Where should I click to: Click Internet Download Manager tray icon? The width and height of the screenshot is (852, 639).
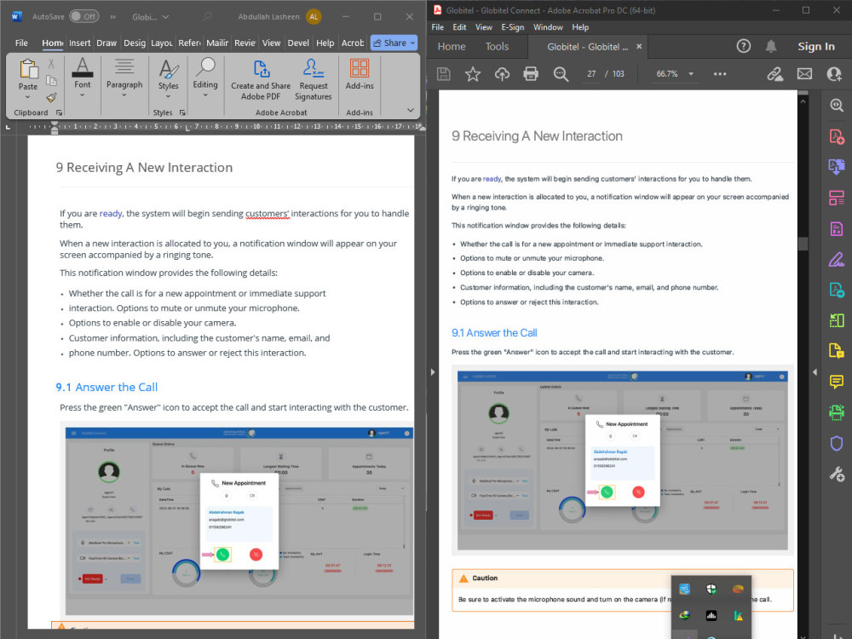tap(685, 616)
